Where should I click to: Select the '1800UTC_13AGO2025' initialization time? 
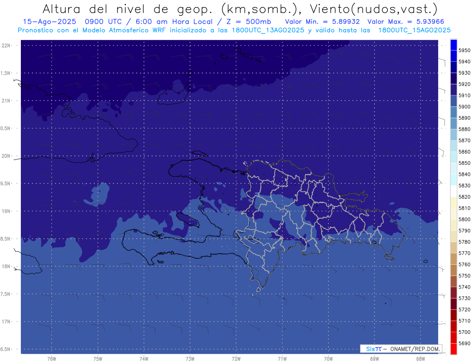269,30
